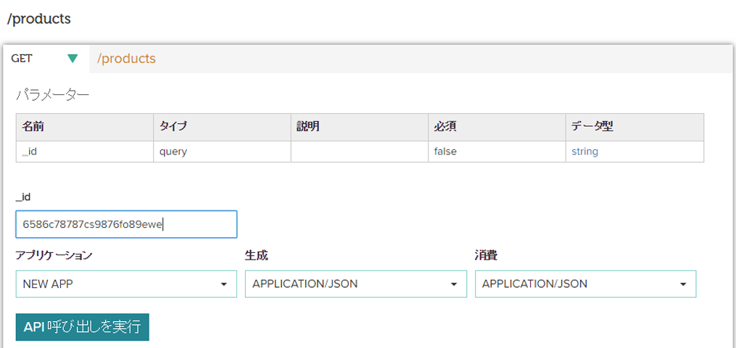736x348 pixels.
Task: Click the orange /products endpoint path
Action: (x=126, y=59)
